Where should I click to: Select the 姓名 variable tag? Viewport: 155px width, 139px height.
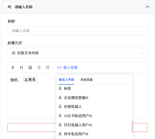(x=30, y=79)
